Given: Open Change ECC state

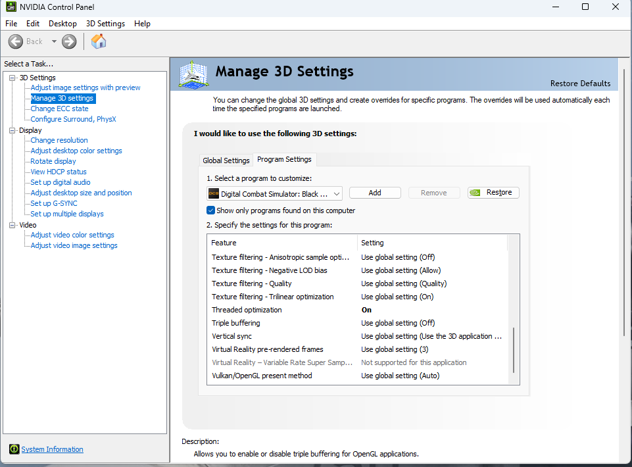Looking at the screenshot, I should click(x=59, y=109).
